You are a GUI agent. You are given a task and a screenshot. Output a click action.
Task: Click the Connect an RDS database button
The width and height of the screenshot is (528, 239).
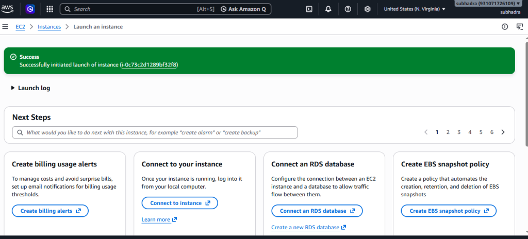(317, 211)
